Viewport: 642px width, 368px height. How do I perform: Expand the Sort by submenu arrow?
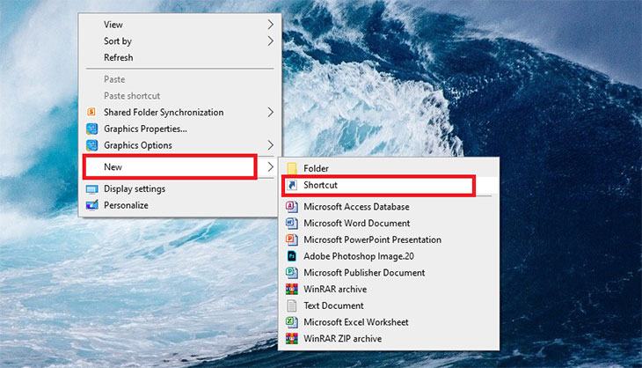[271, 41]
